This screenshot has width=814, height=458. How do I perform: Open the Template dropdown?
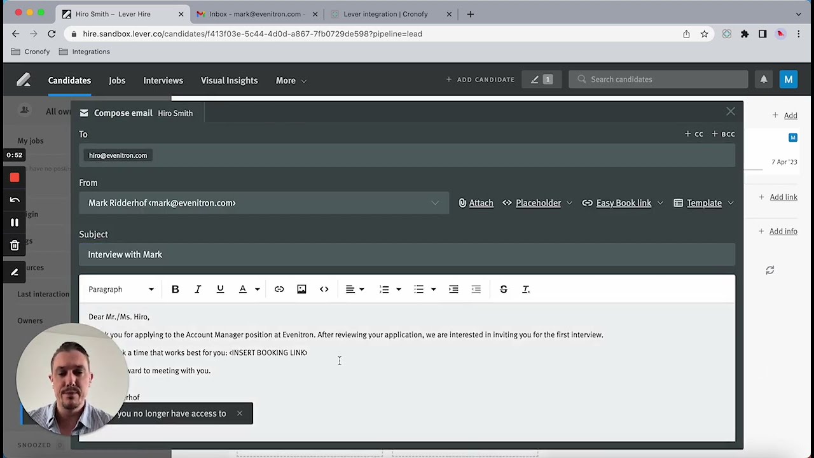[x=703, y=203]
